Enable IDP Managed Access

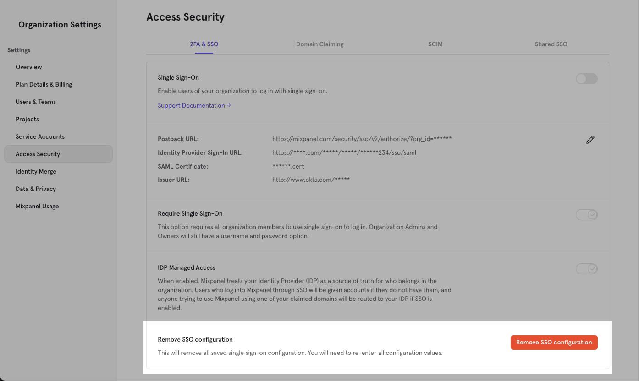point(586,268)
